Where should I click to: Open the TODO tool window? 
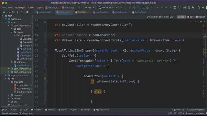24,110
